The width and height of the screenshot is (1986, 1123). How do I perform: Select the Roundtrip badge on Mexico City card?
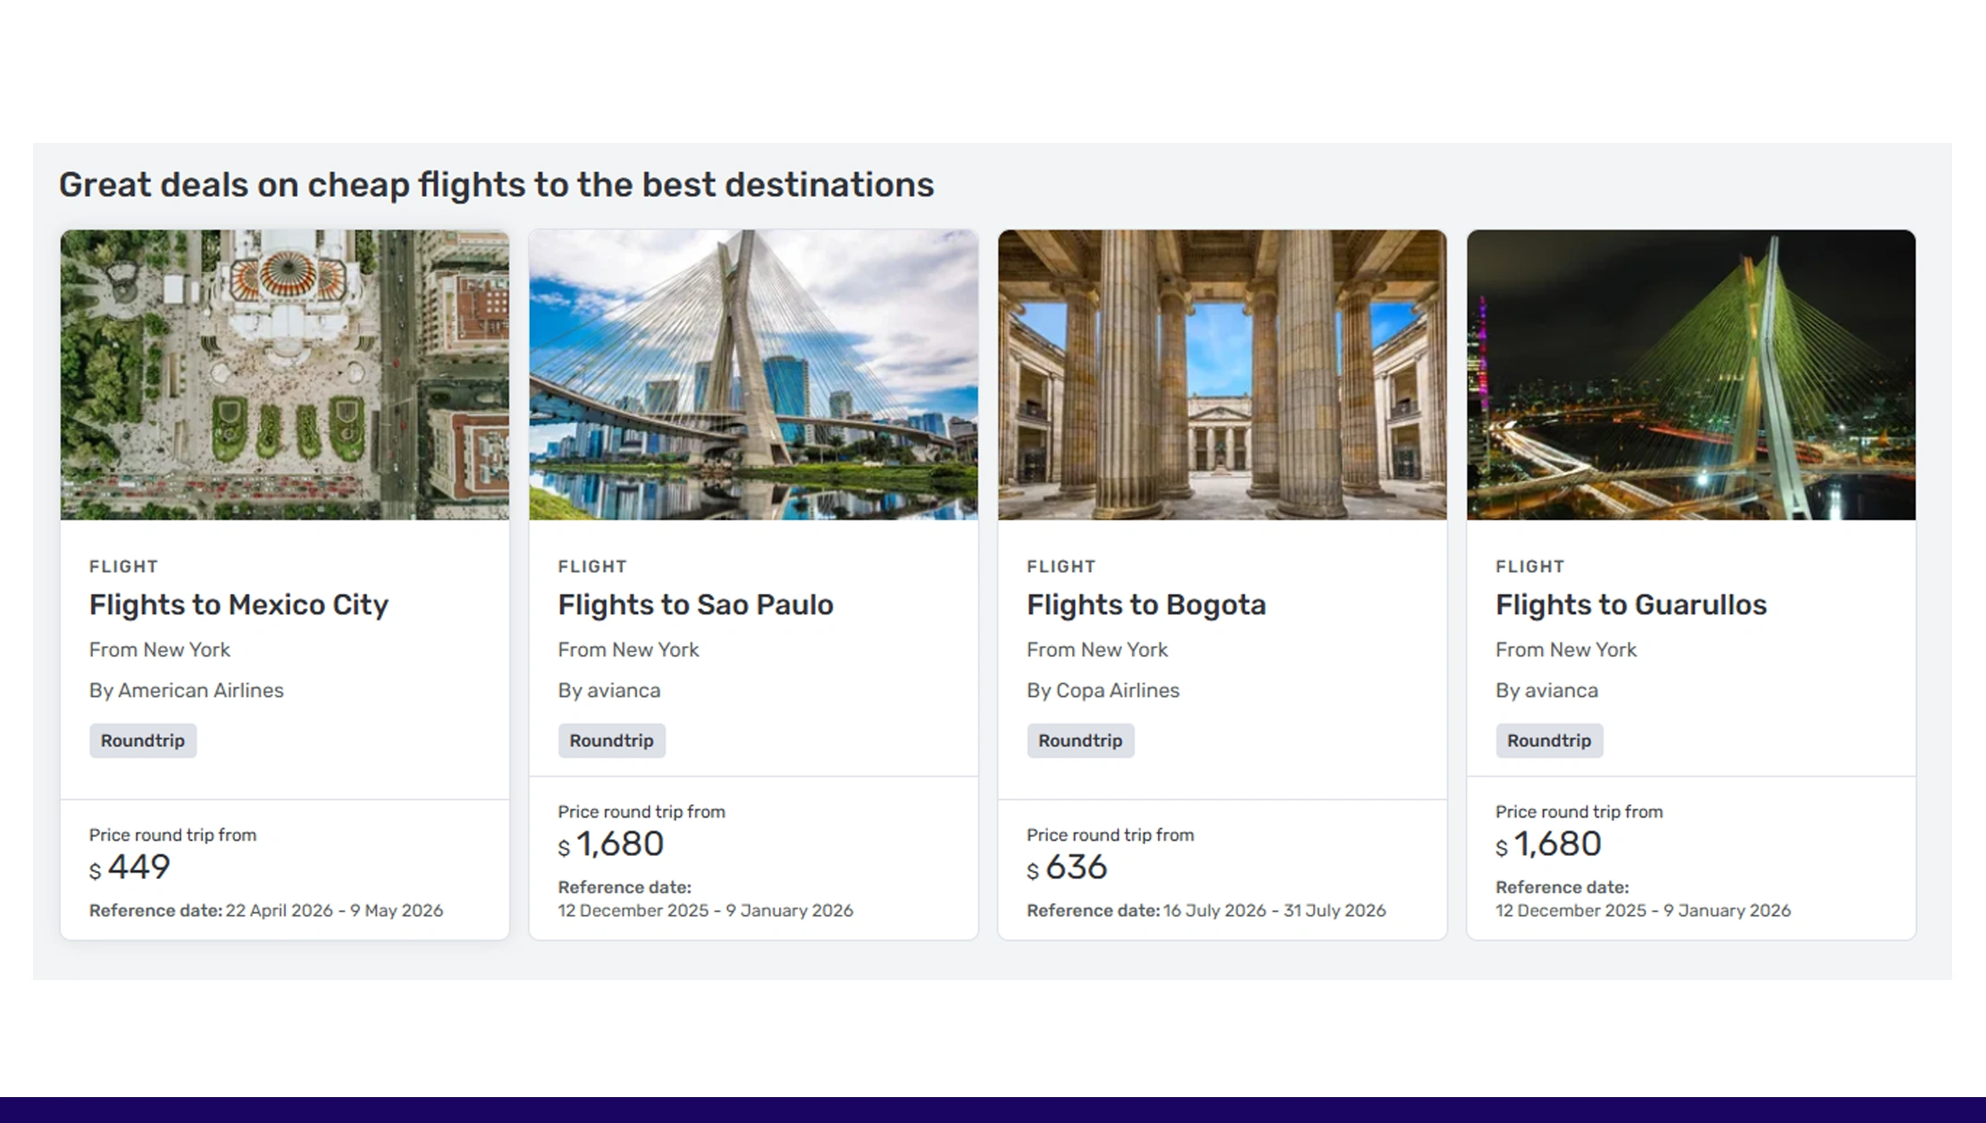click(142, 740)
